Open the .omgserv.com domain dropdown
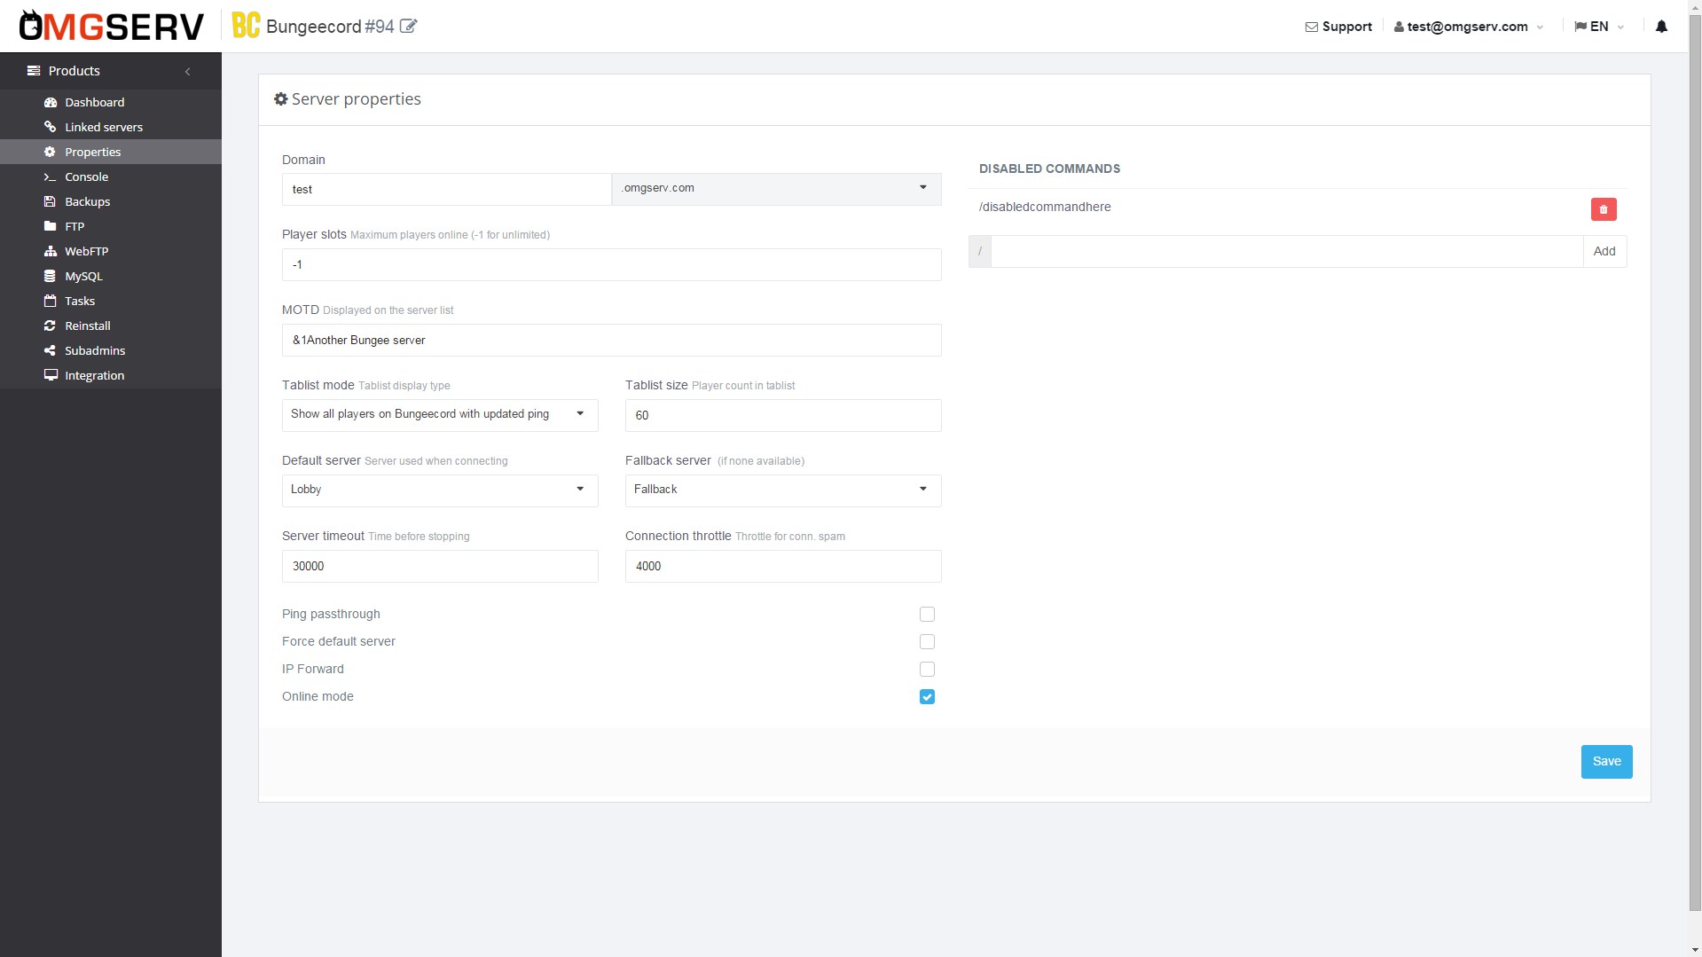Image resolution: width=1702 pixels, height=957 pixels. coord(776,189)
